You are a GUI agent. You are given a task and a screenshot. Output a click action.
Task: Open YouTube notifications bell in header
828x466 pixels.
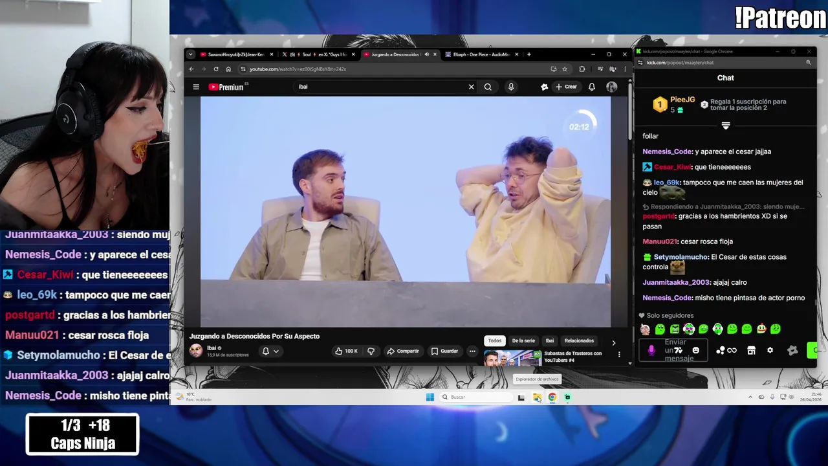(x=591, y=87)
